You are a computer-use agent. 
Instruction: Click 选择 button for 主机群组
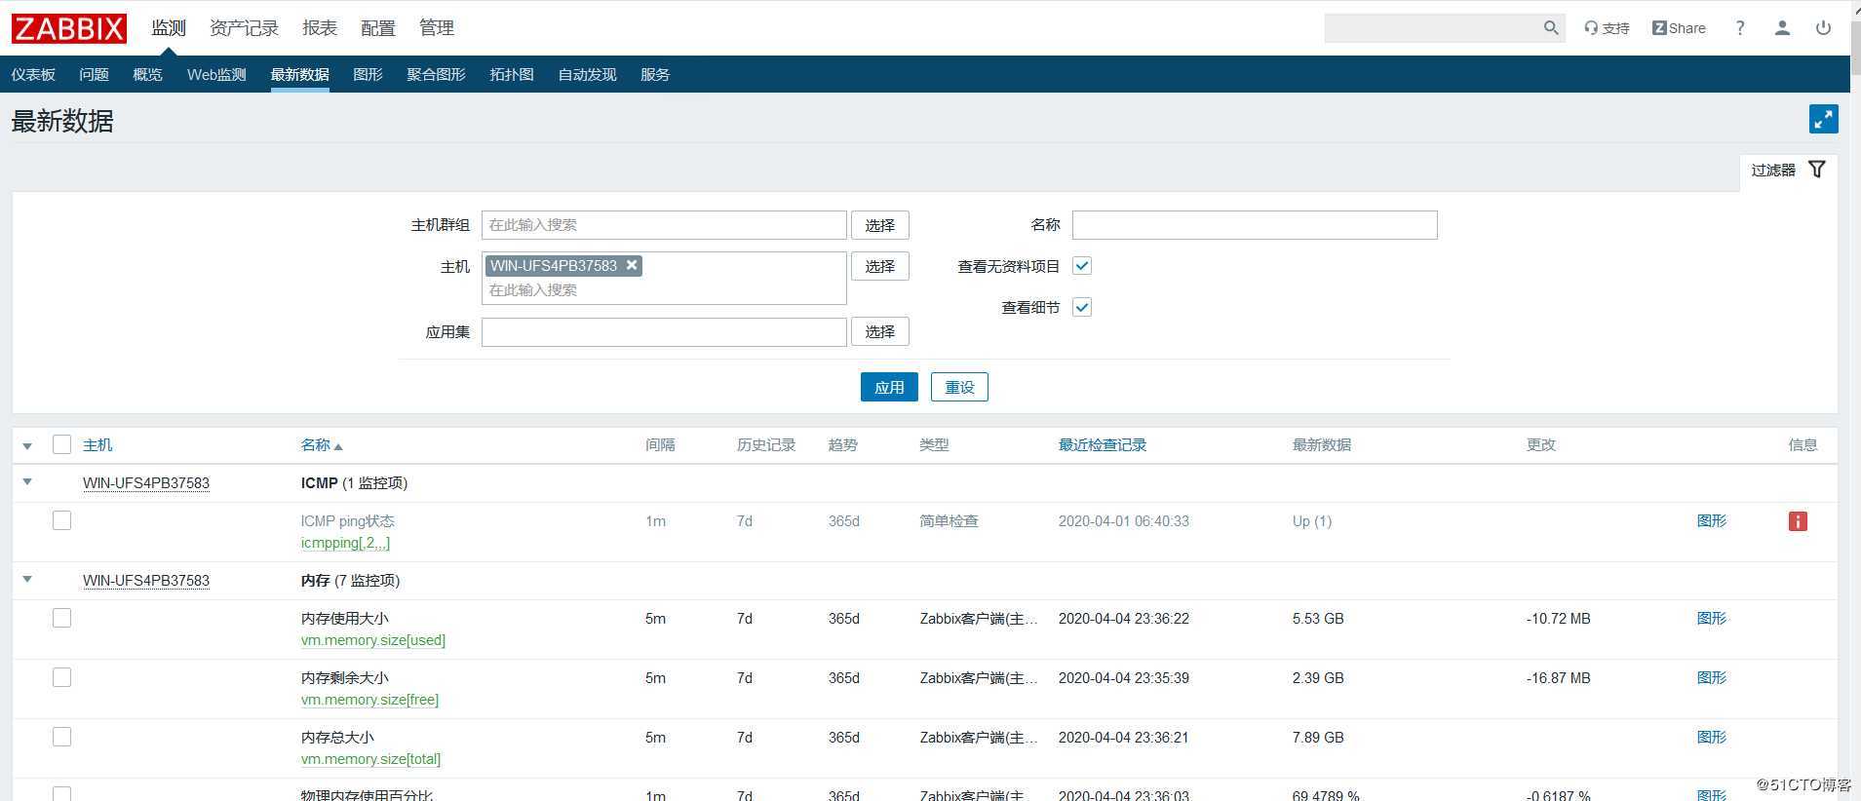(x=880, y=225)
